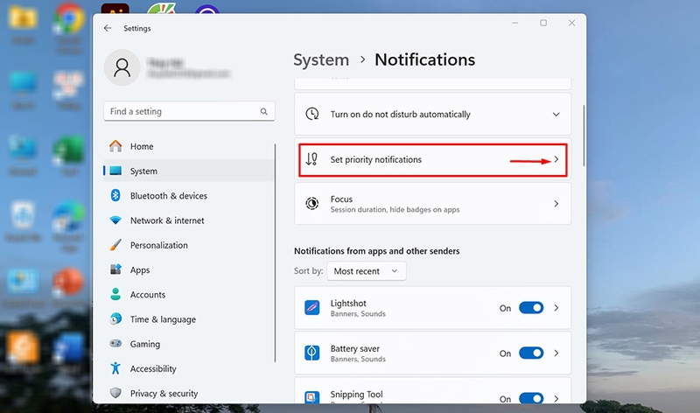The height and width of the screenshot is (413, 700).
Task: Click the Lightshot feather app icon
Action: (x=312, y=308)
